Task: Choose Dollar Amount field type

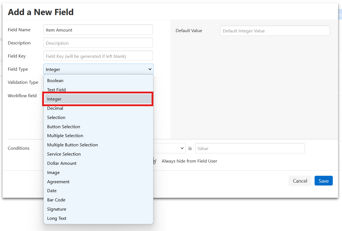Action: point(62,163)
